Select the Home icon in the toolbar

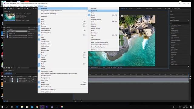[x=5, y=8]
